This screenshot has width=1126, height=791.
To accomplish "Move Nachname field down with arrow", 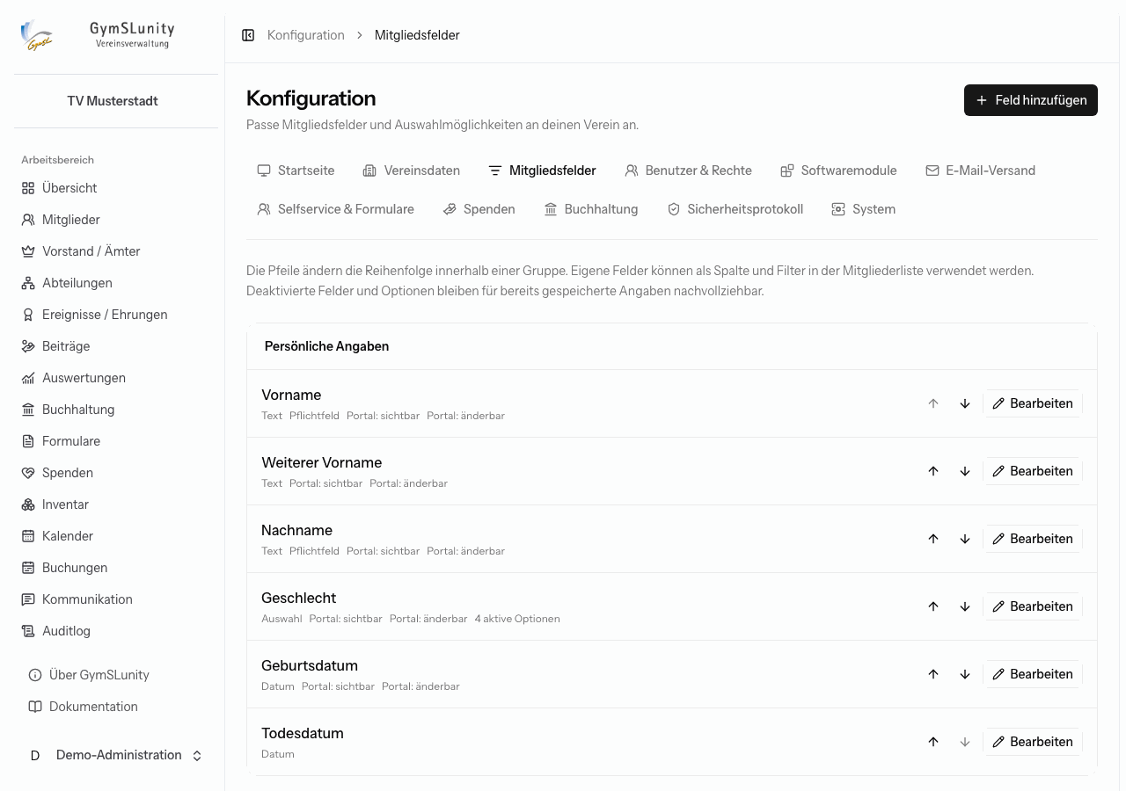I will (x=965, y=539).
